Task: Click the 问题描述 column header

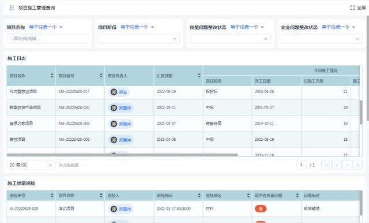Action: point(330,195)
